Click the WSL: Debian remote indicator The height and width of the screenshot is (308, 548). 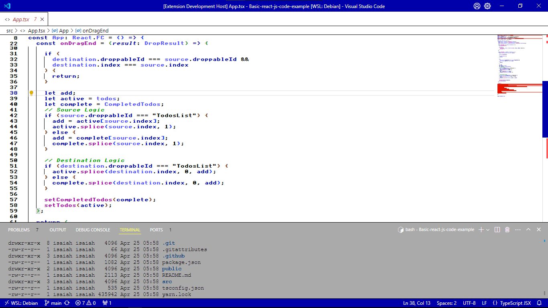21,303
